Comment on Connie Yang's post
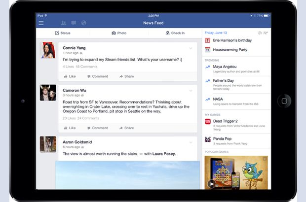The image size is (306, 202). tap(98, 76)
